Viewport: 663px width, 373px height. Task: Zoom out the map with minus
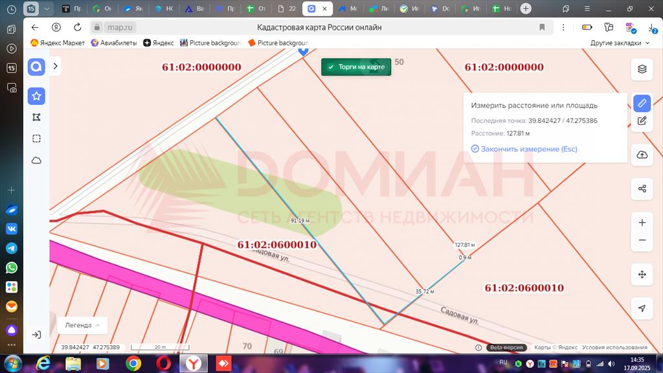[x=642, y=240]
